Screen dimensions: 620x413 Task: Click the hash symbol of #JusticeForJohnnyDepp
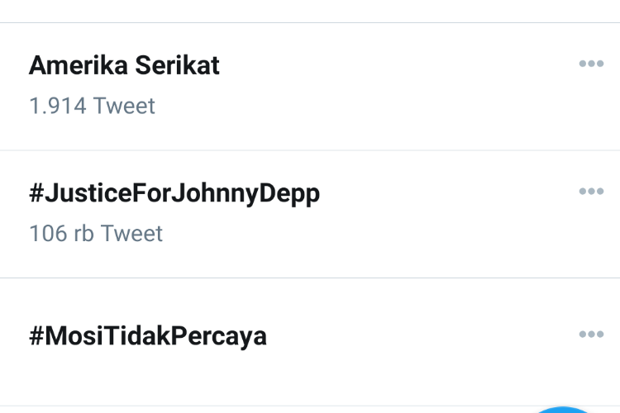36,192
